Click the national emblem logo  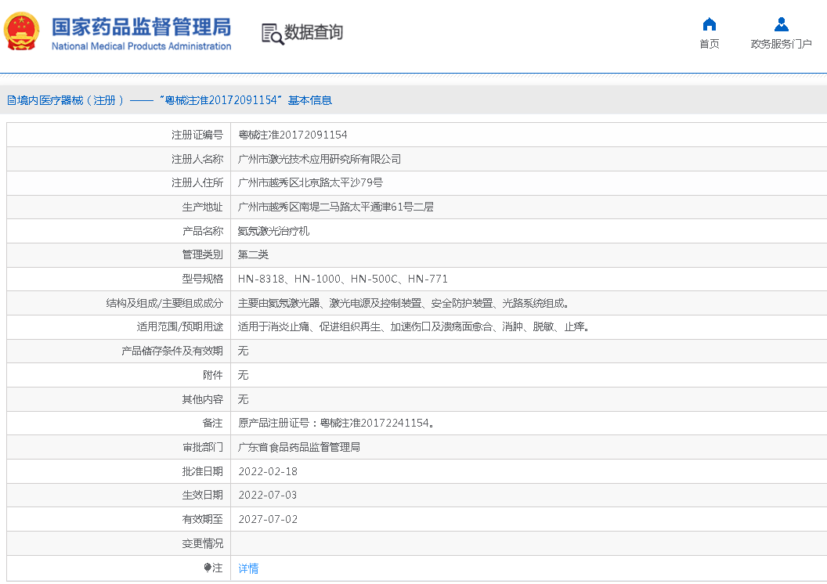[x=22, y=31]
